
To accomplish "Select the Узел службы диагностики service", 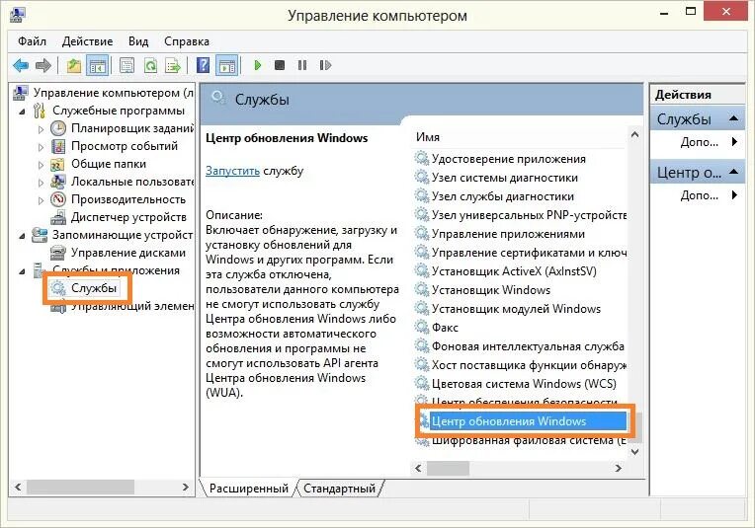I will (503, 196).
